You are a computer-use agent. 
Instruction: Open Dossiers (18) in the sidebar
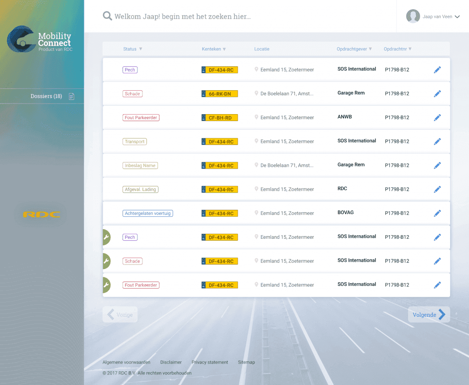click(x=46, y=96)
